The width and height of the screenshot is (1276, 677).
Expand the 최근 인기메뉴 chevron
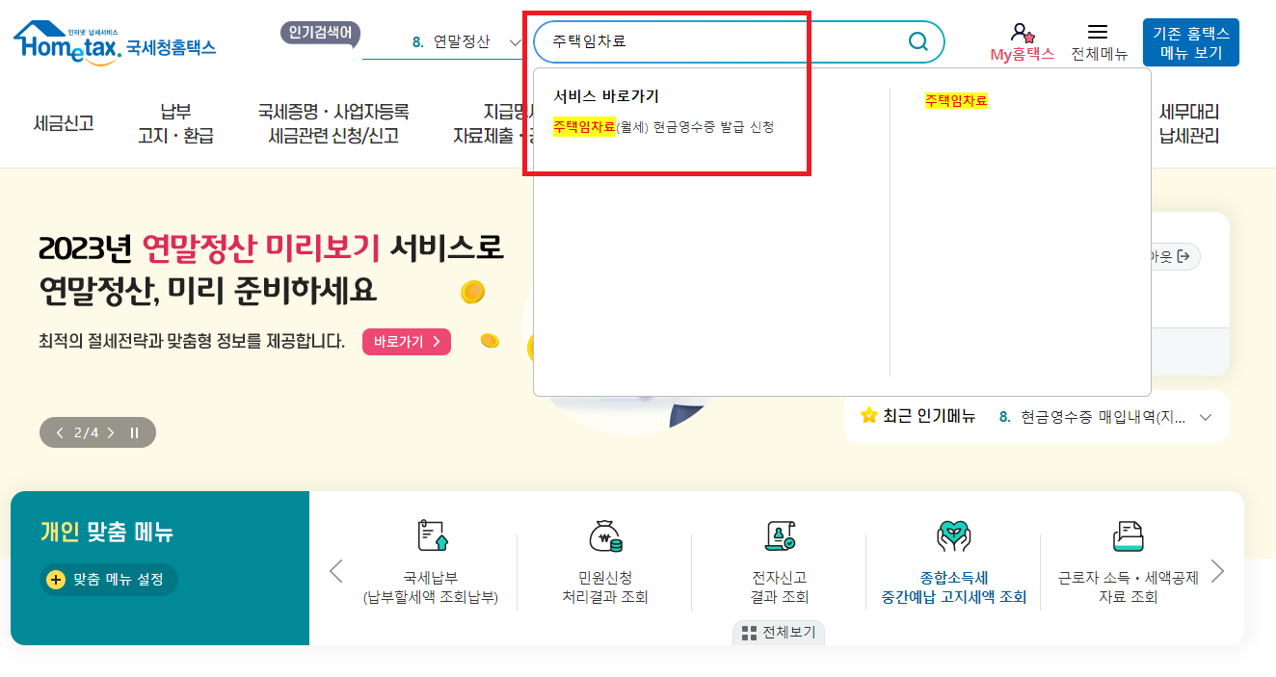[x=1204, y=416]
